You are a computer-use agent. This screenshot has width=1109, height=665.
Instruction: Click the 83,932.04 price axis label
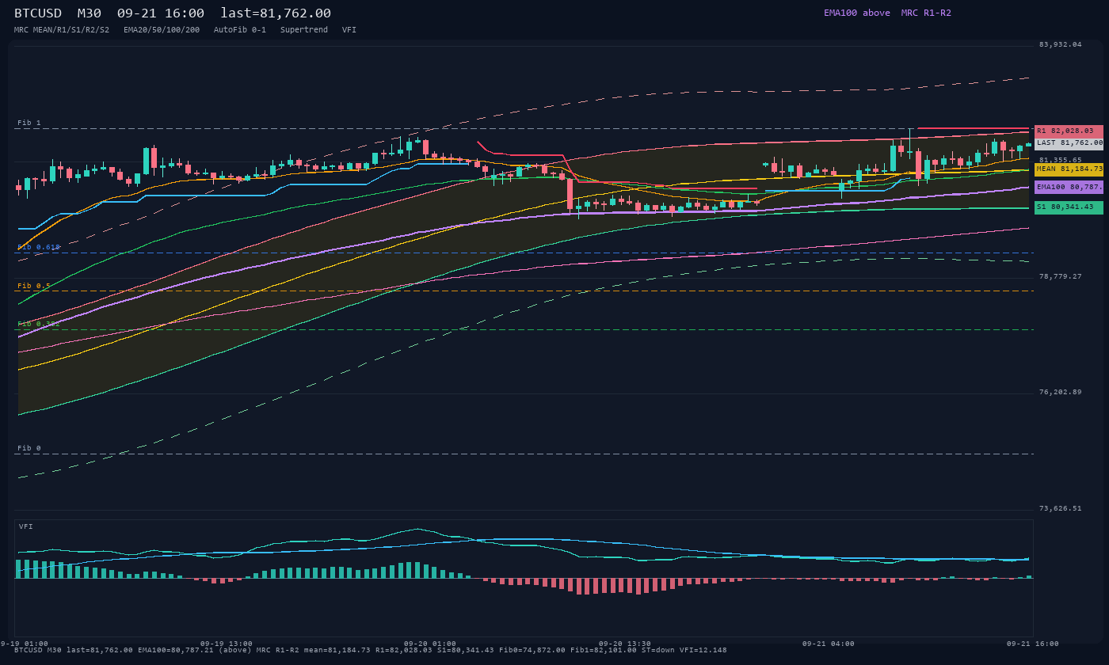pyautogui.click(x=1061, y=44)
